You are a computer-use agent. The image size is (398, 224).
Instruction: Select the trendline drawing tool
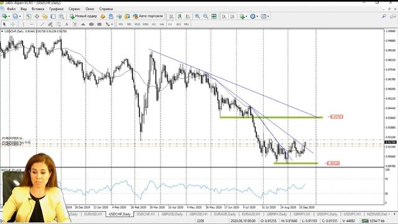coord(42,24)
